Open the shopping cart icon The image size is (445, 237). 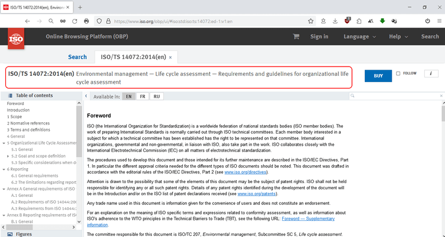(296, 36)
